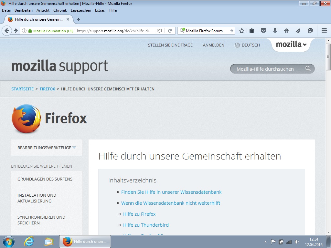This screenshot has width=331, height=248.
Task: Toggle Reader View book icon in address bar
Action: click(159, 31)
